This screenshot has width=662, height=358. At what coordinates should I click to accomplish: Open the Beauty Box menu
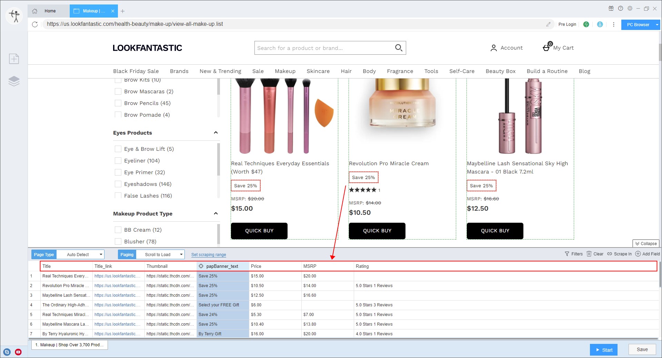500,71
